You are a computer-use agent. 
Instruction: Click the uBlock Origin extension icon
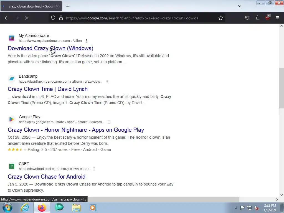[267, 17]
